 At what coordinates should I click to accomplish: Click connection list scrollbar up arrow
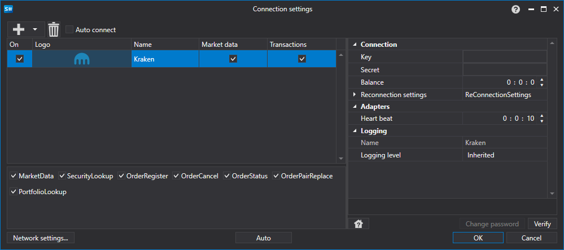pos(341,55)
